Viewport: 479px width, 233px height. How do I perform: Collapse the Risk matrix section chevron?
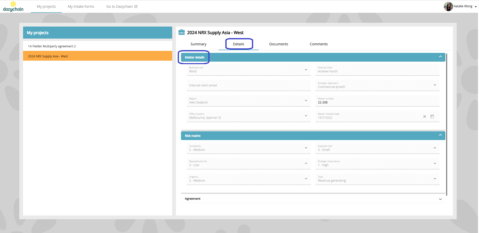click(440, 135)
